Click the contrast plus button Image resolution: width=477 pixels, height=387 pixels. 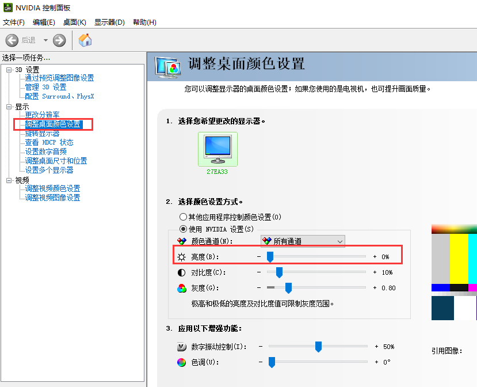click(x=375, y=272)
